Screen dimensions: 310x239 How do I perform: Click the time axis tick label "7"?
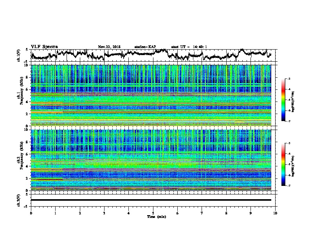tap(202, 213)
